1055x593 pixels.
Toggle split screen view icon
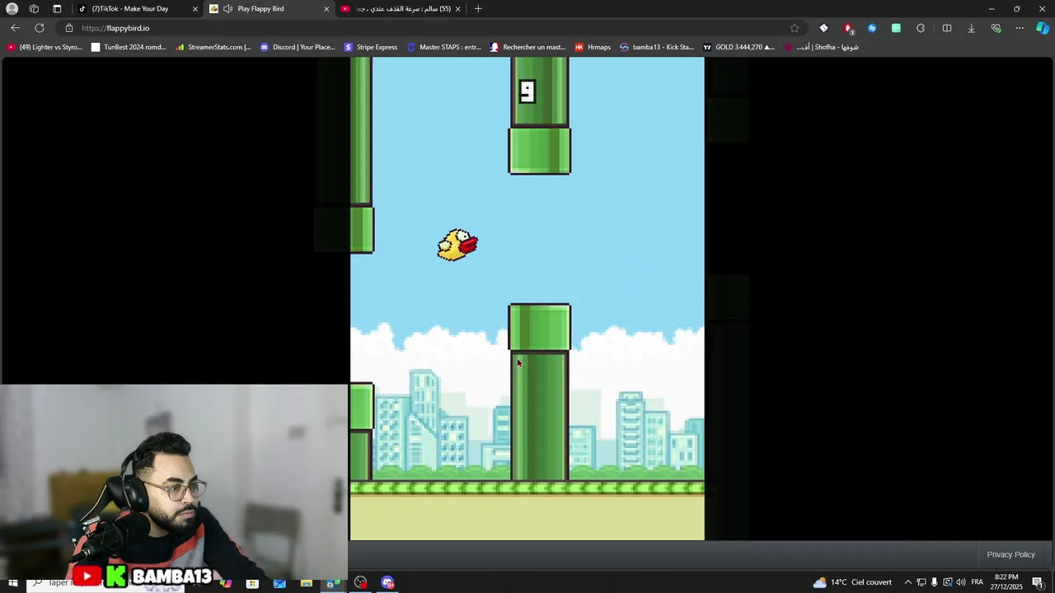tap(947, 28)
